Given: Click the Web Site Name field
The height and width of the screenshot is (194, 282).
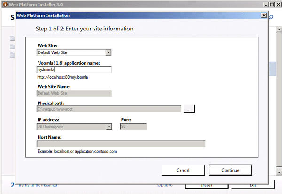Looking at the screenshot, I should (74, 93).
